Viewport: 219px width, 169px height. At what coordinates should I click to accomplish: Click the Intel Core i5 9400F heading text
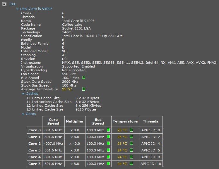click(x=36, y=9)
